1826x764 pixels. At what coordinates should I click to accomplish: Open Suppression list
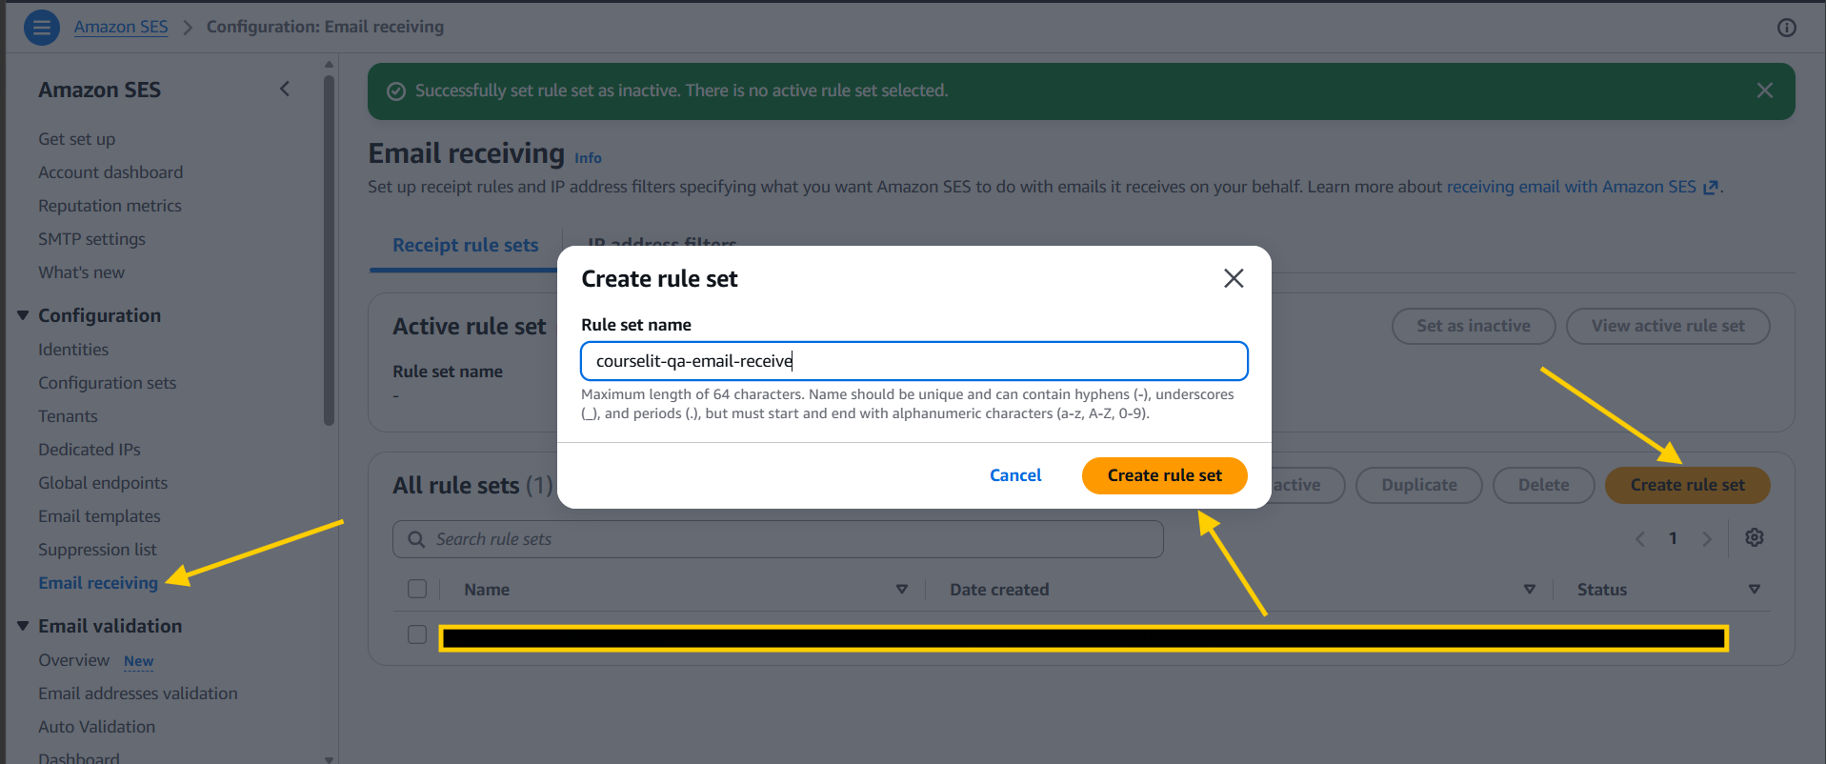(97, 550)
